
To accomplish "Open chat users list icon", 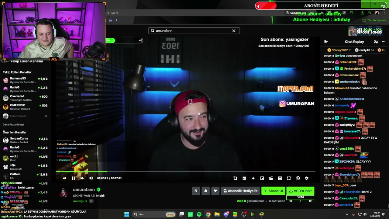I will pyautogui.click(x=376, y=42).
